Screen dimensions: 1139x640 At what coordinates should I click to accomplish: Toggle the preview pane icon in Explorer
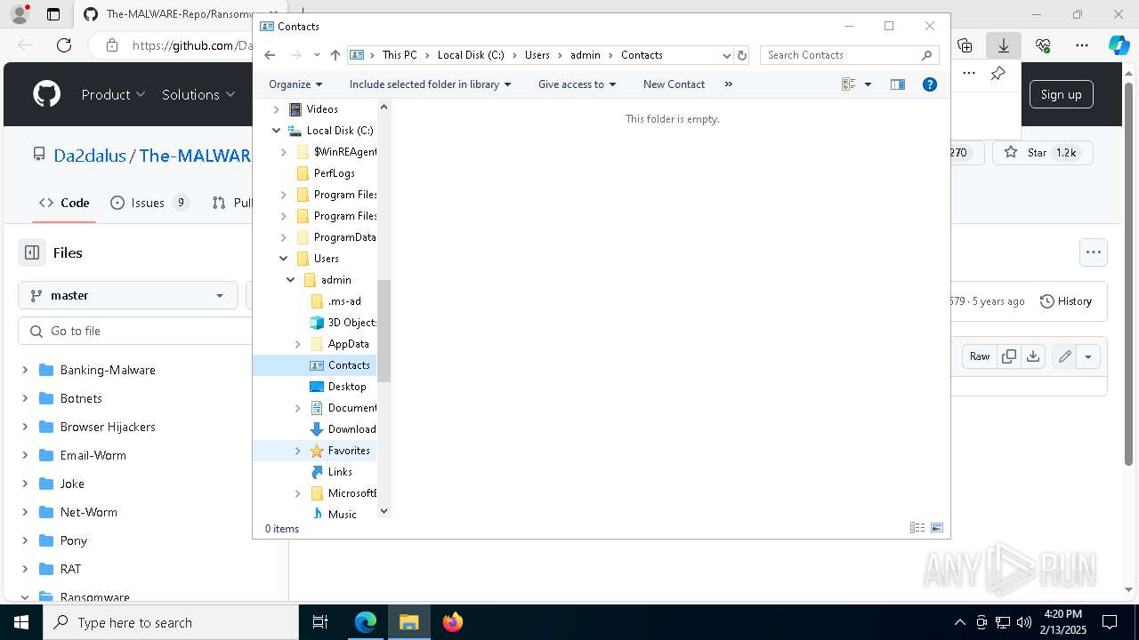897,84
